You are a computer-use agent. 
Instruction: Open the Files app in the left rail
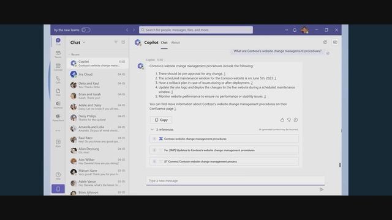58,92
